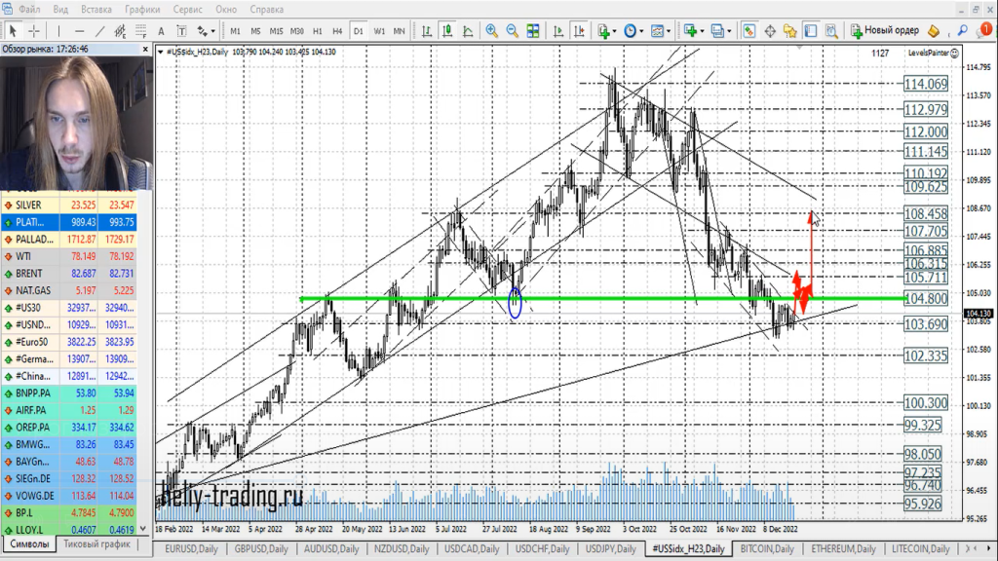The width and height of the screenshot is (998, 561).
Task: Zoom out of the chart
Action: click(x=513, y=31)
